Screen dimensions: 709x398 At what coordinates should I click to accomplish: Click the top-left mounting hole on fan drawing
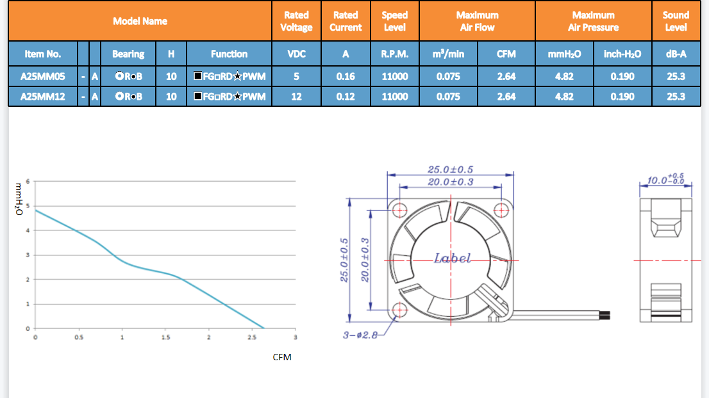[400, 210]
